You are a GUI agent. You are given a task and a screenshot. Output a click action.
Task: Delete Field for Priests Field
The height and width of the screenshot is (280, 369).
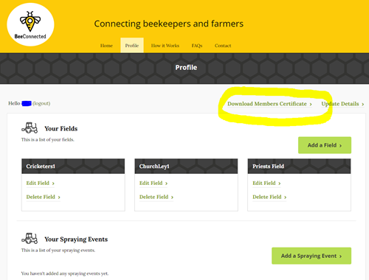click(x=269, y=197)
